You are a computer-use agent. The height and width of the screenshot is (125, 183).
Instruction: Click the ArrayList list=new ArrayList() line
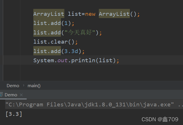(86, 14)
